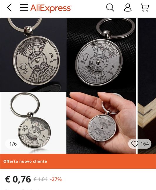The width and height of the screenshot is (156, 190).
Task: Select the € 0,76 price
Action: 18,179
